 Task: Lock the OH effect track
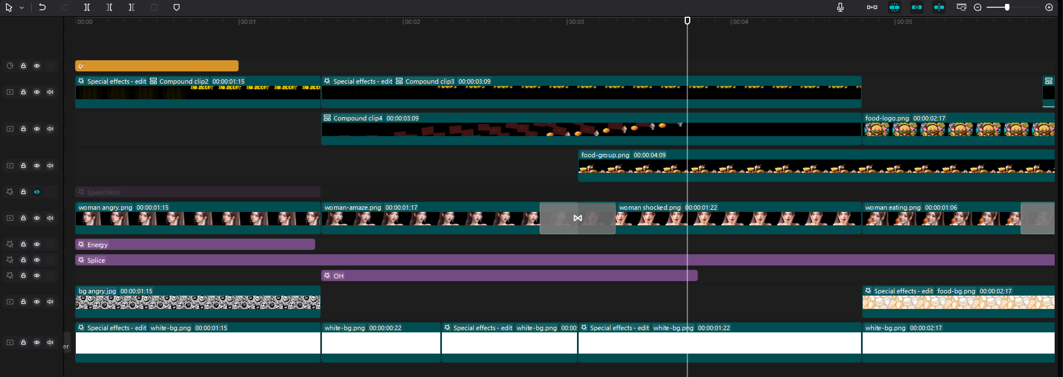click(x=23, y=275)
